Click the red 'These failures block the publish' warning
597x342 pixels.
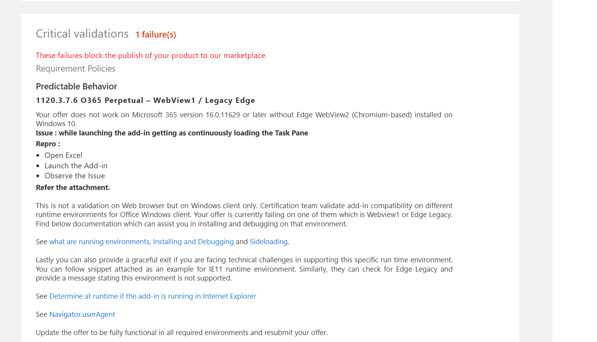pyautogui.click(x=151, y=56)
